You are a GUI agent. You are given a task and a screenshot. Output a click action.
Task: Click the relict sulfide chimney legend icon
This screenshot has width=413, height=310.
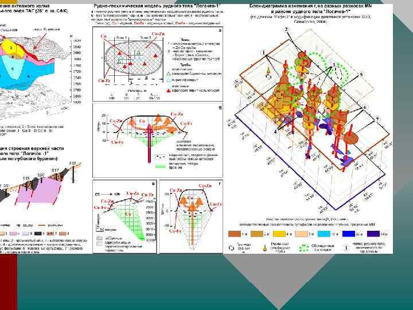point(265,248)
